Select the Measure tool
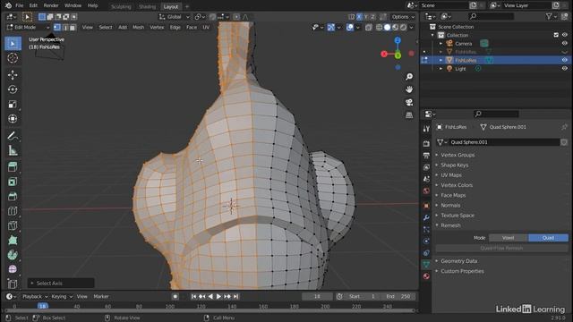This screenshot has height=322, width=573. (x=13, y=150)
